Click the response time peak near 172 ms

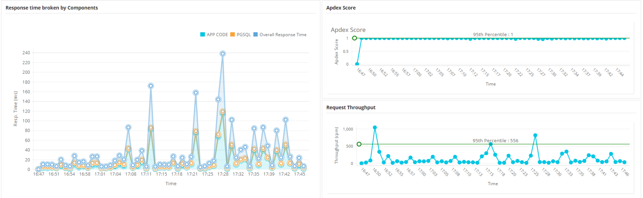pos(151,86)
